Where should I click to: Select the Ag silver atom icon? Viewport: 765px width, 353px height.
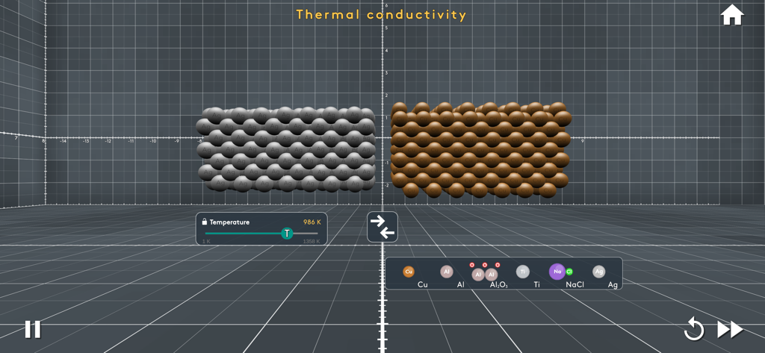pyautogui.click(x=598, y=272)
